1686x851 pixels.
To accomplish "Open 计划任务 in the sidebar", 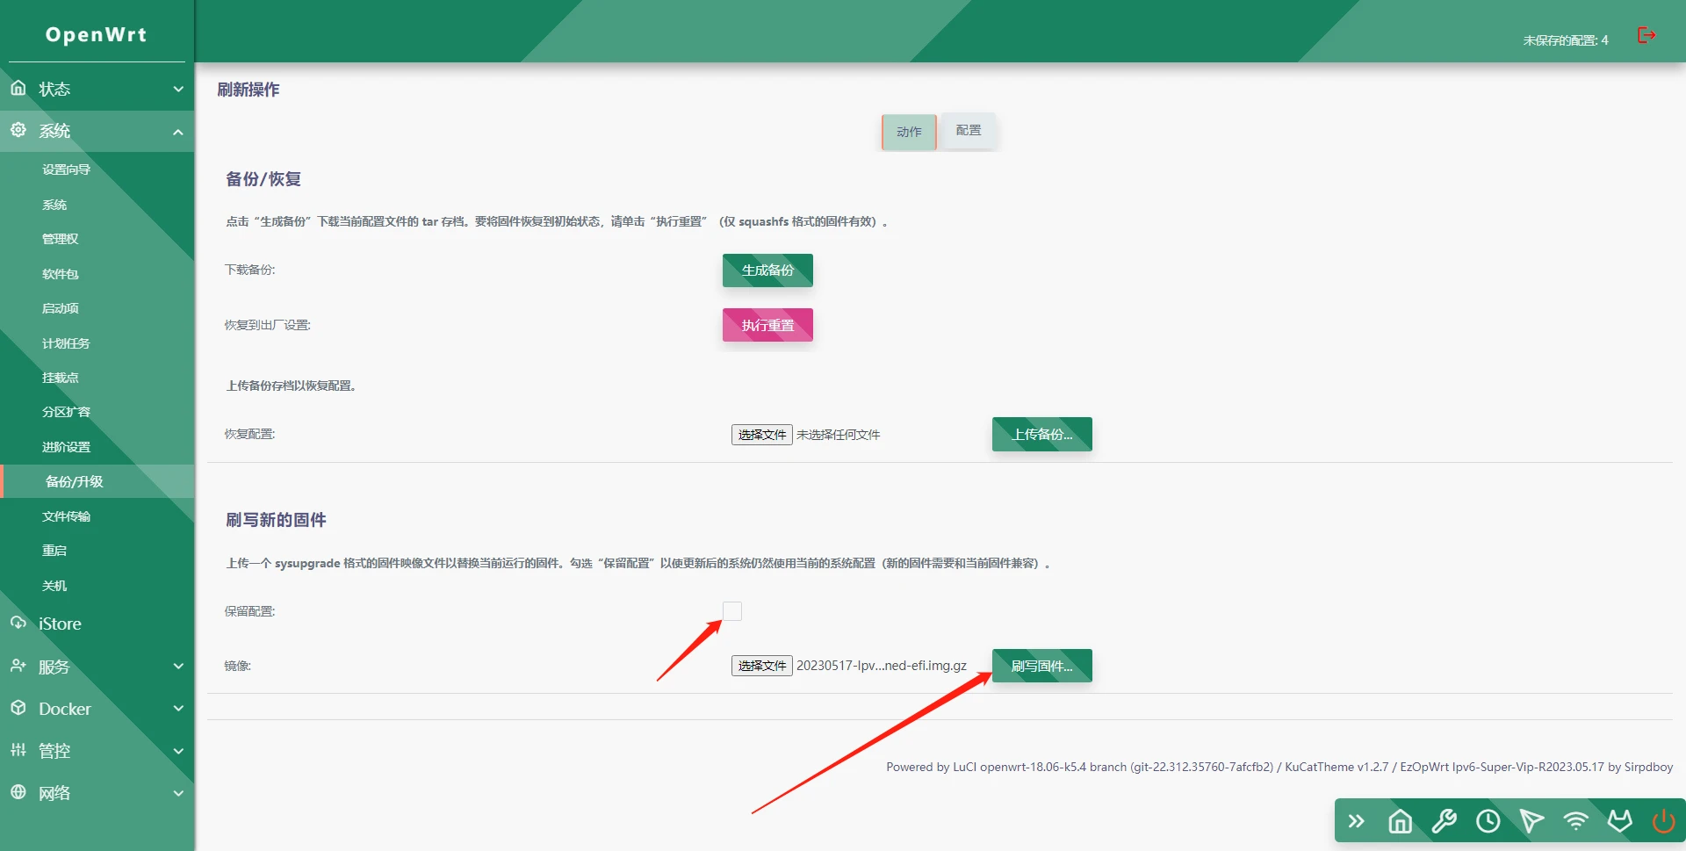I will [x=67, y=343].
